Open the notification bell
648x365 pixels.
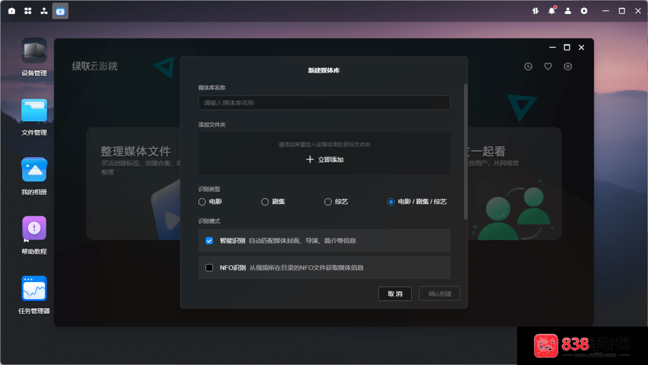[x=552, y=11]
